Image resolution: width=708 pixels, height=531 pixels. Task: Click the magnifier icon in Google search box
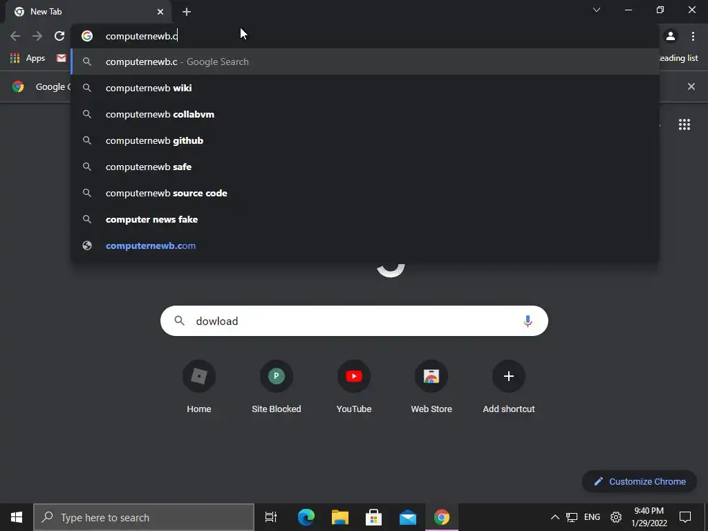(179, 321)
